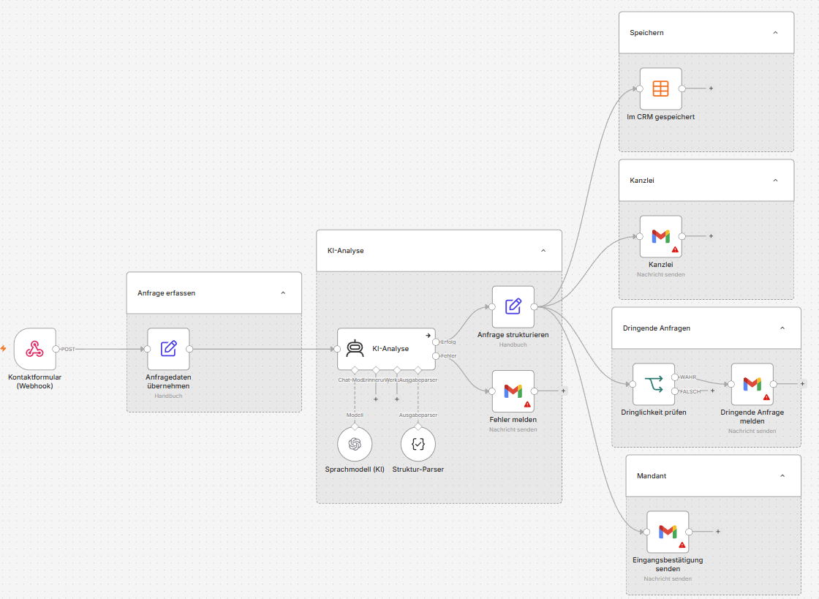Click the warning triangle on Fehler melden node
The height and width of the screenshot is (599, 819).
(x=527, y=404)
